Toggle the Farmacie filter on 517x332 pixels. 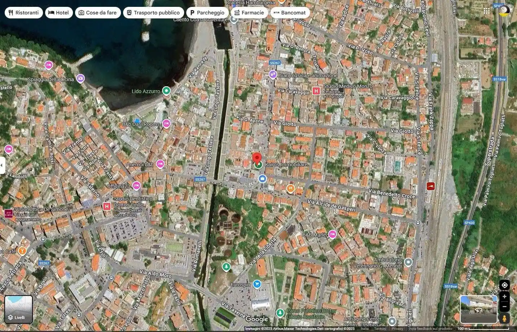point(249,12)
